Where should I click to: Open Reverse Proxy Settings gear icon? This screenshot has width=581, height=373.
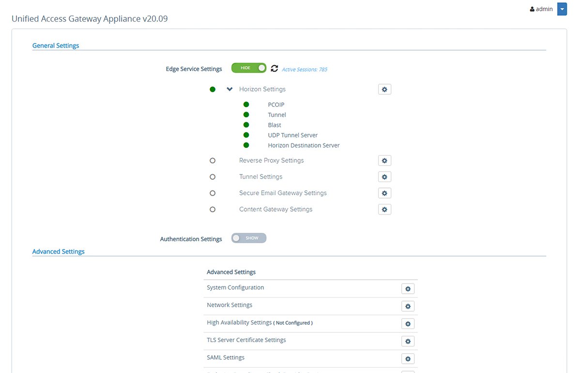(x=384, y=160)
